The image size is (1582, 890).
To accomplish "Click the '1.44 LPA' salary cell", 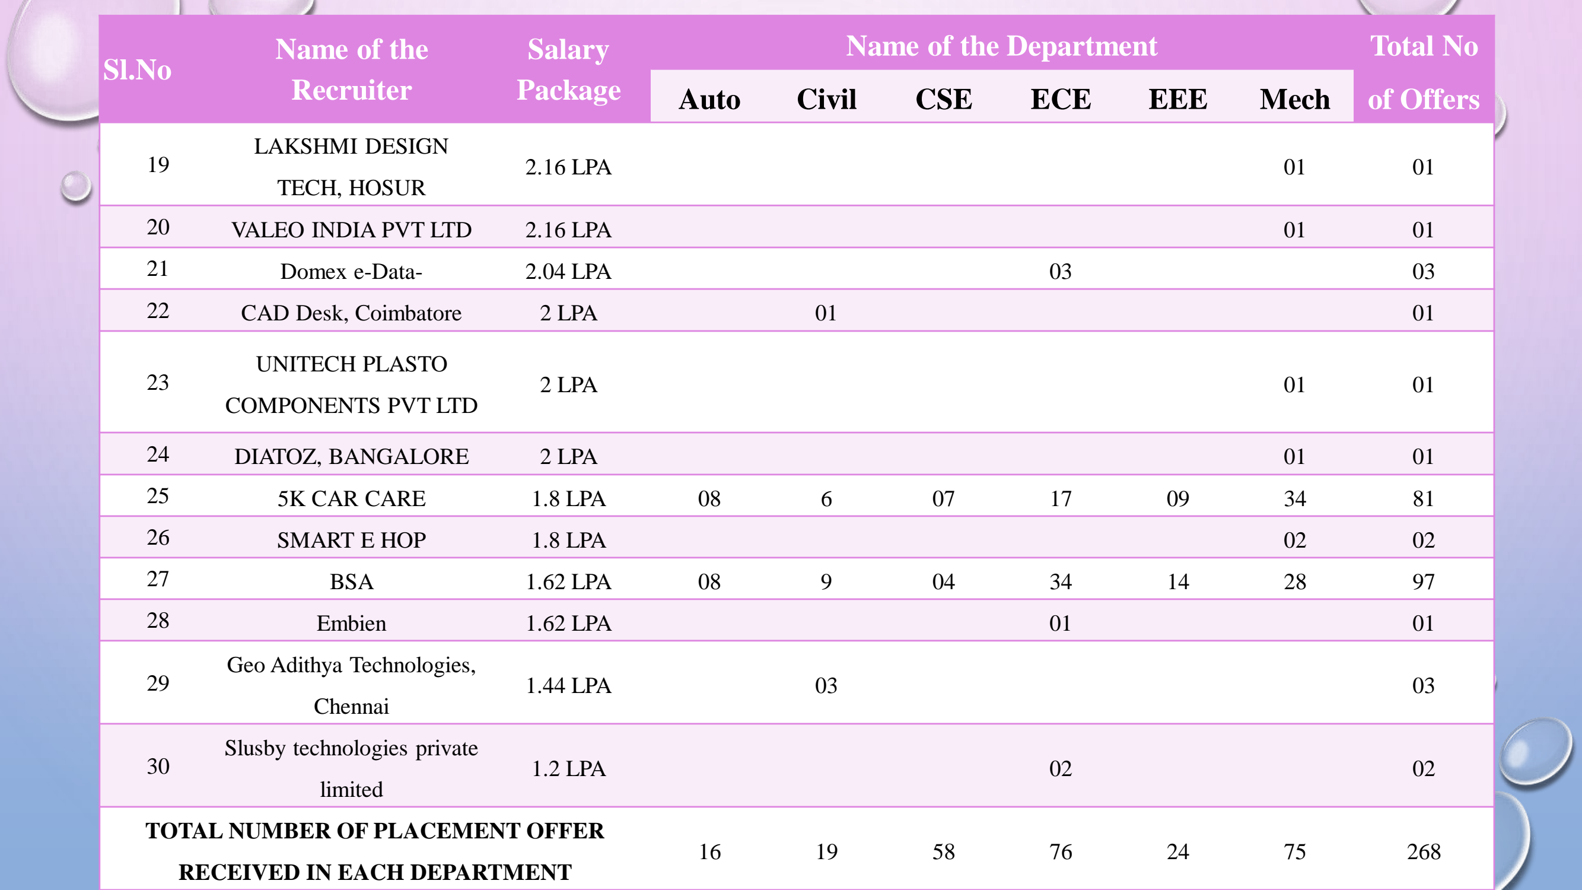I will click(x=568, y=685).
